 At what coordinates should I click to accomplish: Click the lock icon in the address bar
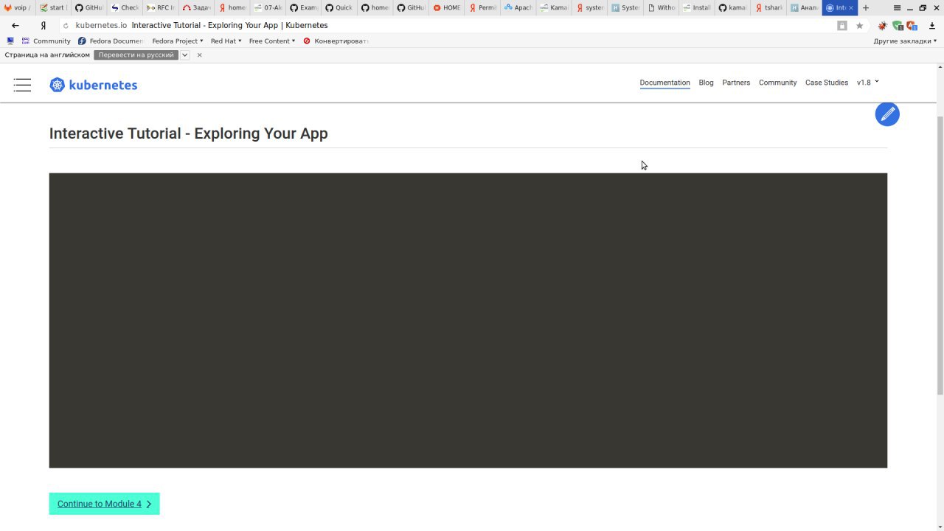pos(842,25)
